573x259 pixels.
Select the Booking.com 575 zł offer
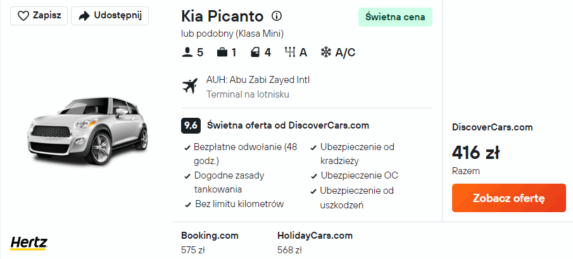pos(210,242)
